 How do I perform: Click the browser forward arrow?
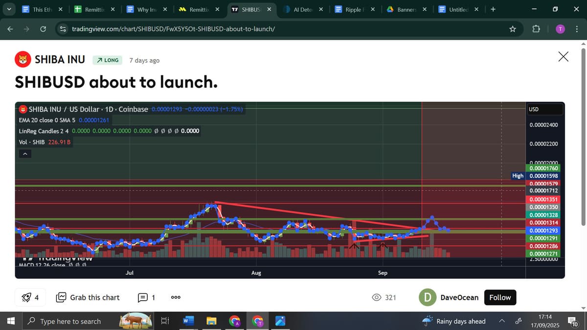tap(26, 29)
